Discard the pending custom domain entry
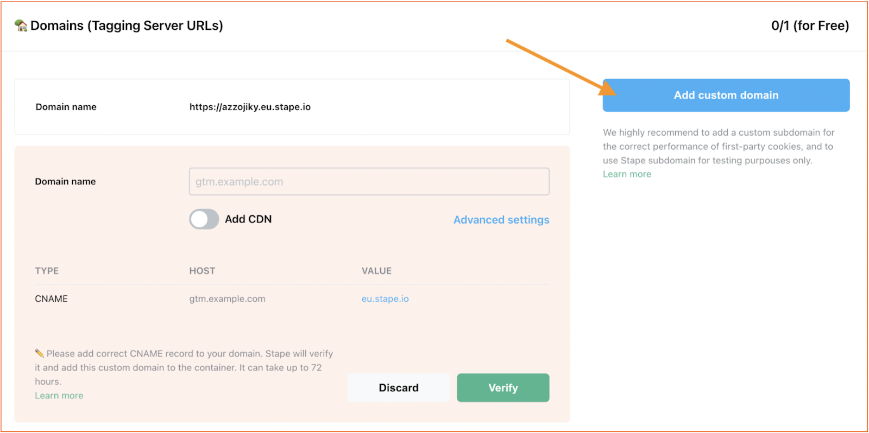 click(399, 387)
